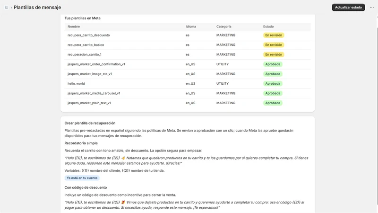Select the Plantillas de mensaje page title
The height and width of the screenshot is (213, 378).
pos(37,7)
